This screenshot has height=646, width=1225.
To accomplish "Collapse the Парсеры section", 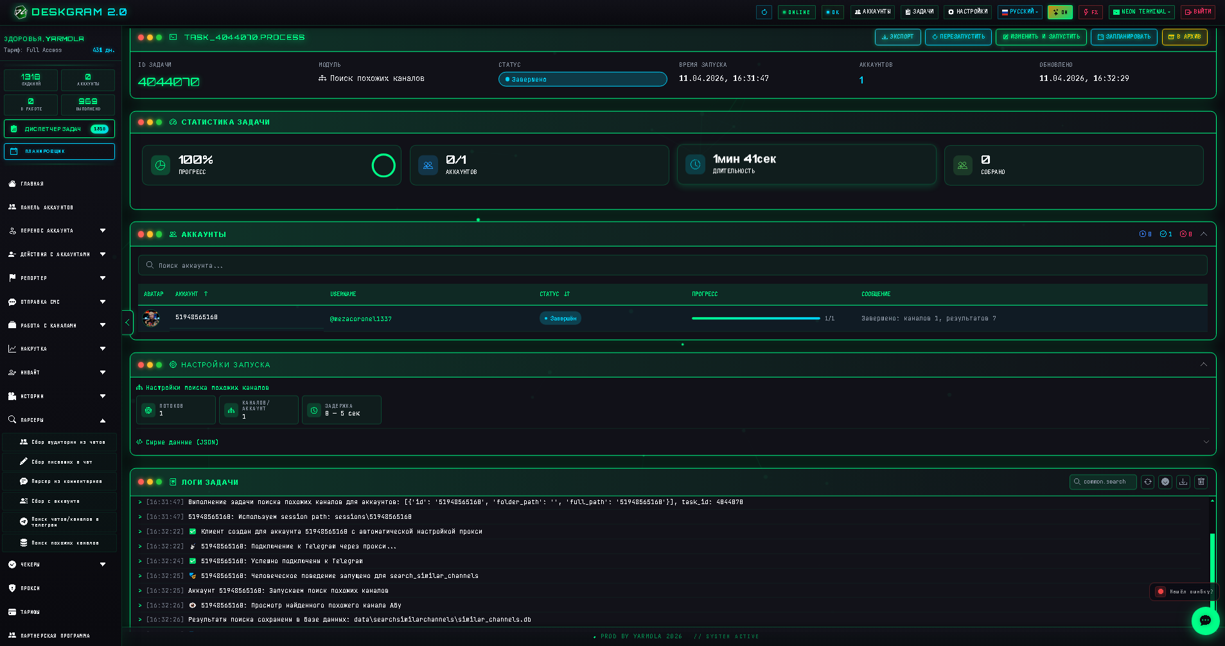I will point(58,420).
